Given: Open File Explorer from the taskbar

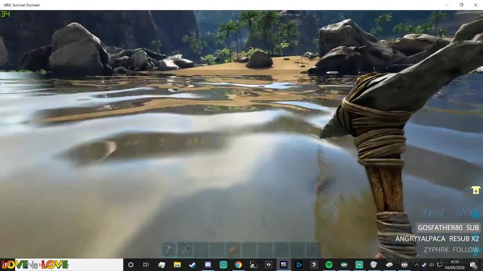Looking at the screenshot, I should point(177,265).
